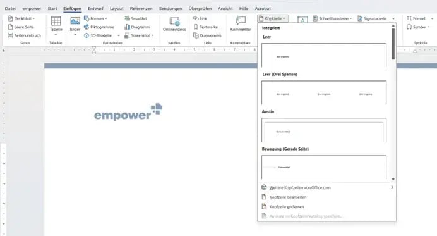Collapse the Kopfzeile dropdown button
The height and width of the screenshot is (236, 437).
click(x=273, y=18)
